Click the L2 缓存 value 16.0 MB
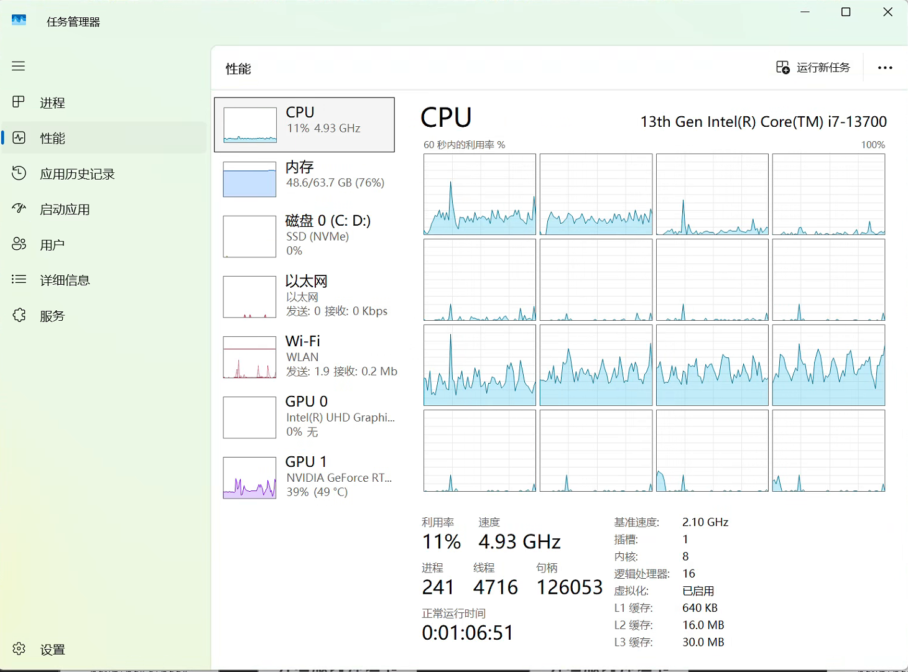The height and width of the screenshot is (672, 908). tap(703, 625)
